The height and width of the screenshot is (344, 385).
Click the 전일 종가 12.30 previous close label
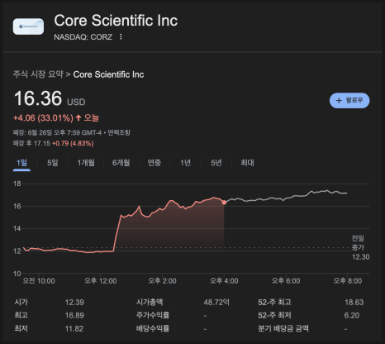click(x=360, y=247)
